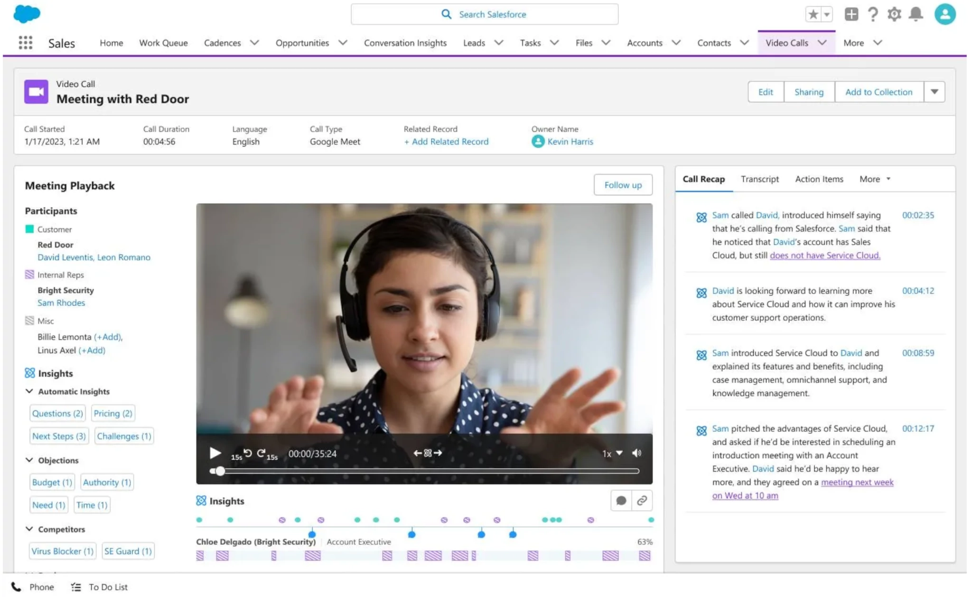The width and height of the screenshot is (972, 597).
Task: Mute the video volume
Action: tap(636, 453)
